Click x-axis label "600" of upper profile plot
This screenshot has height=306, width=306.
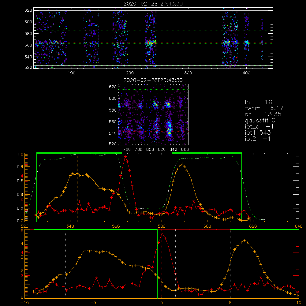click(x=207, y=226)
